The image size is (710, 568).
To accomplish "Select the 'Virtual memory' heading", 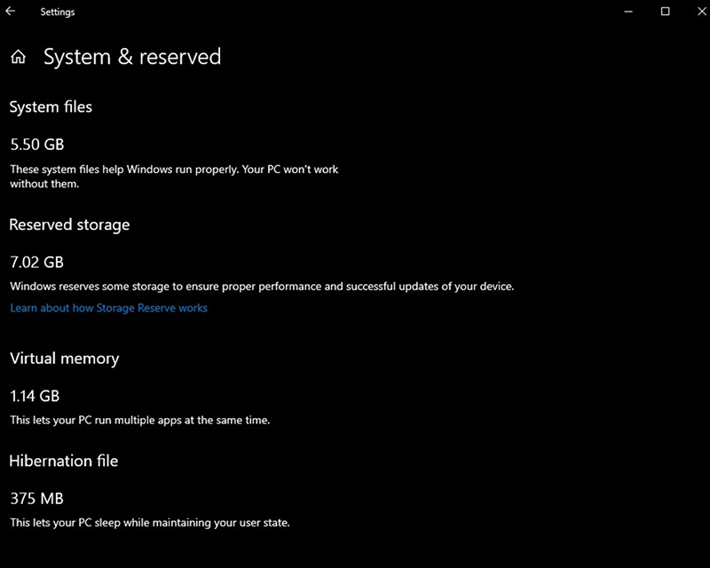I will [x=64, y=359].
